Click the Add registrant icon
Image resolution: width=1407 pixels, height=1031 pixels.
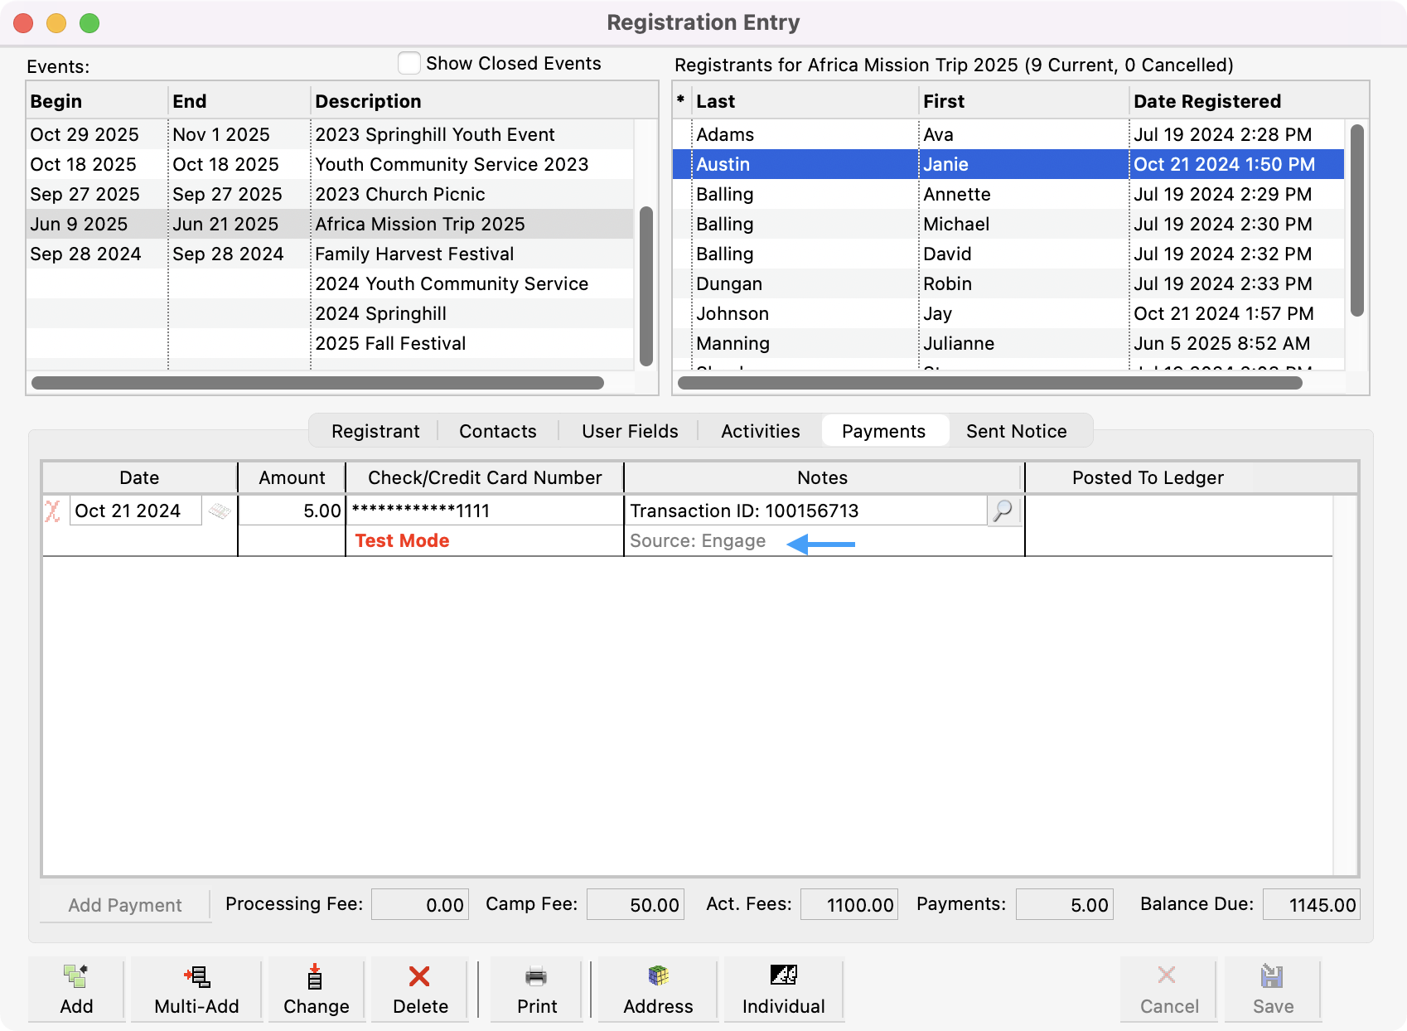75,989
